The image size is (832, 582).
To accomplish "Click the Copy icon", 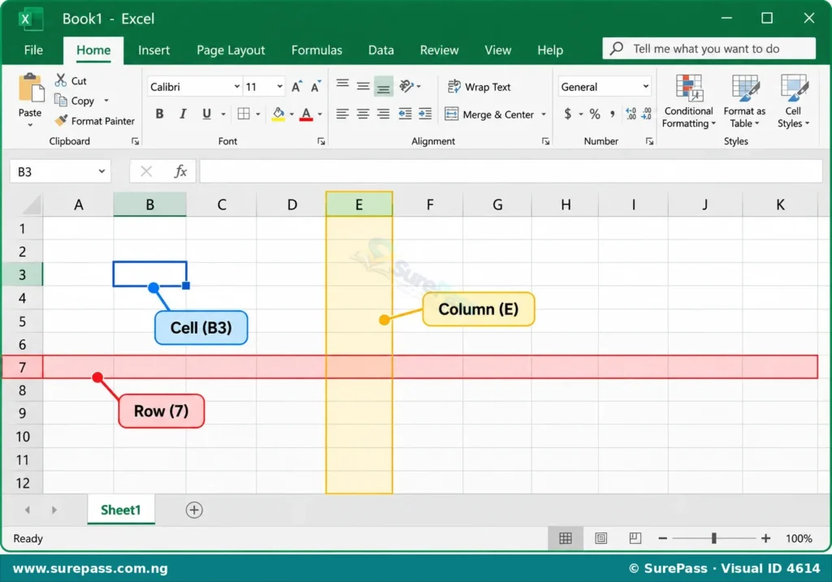I will tap(60, 100).
